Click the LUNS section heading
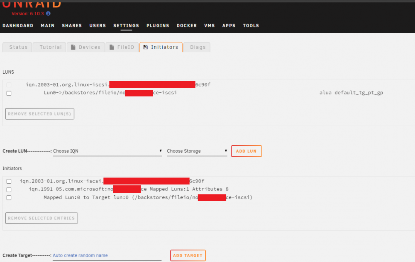 pos(8,72)
